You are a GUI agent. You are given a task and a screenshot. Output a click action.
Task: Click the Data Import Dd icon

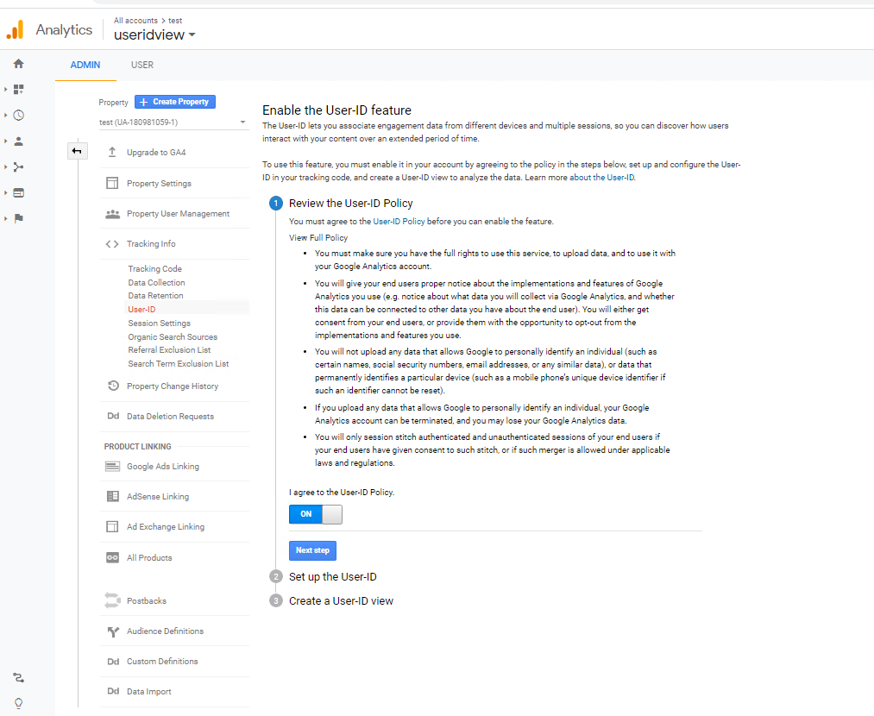pos(113,692)
